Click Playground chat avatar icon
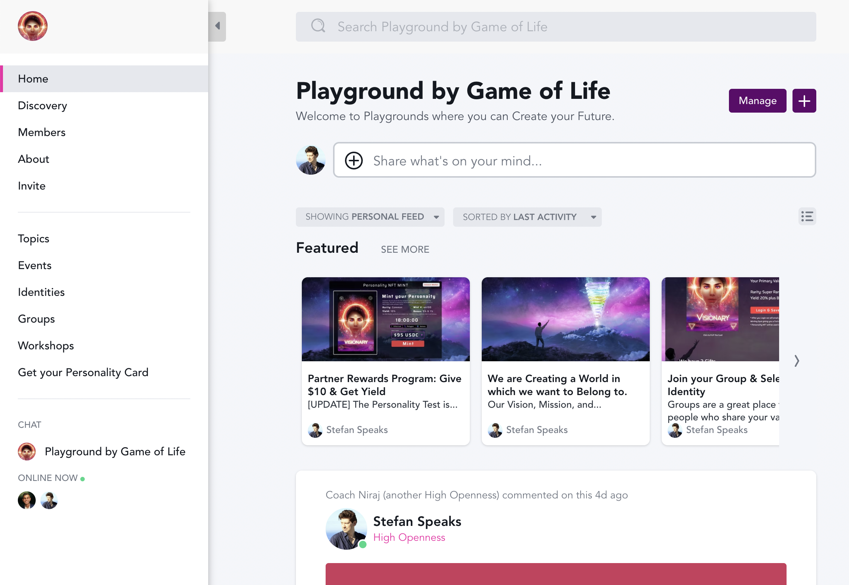This screenshot has width=849, height=585. pyautogui.click(x=27, y=452)
